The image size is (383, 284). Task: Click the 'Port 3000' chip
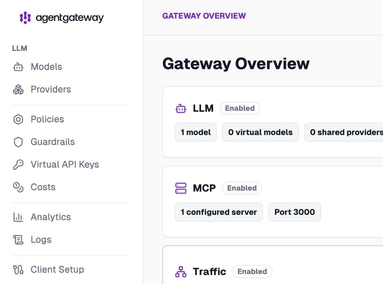[x=295, y=212]
